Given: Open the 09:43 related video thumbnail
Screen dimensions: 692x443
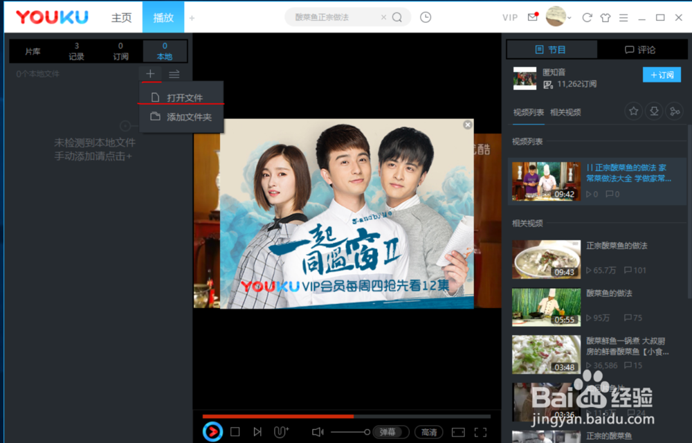Looking at the screenshot, I should (x=547, y=260).
